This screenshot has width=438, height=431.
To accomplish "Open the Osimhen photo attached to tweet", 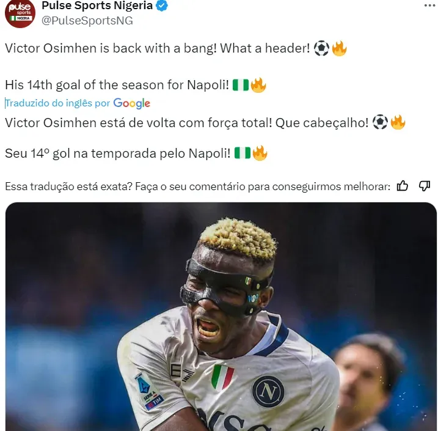I will (x=221, y=317).
